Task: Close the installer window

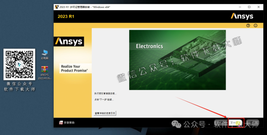Action: click(x=258, y=7)
